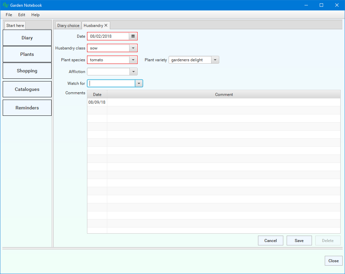Open the Edit menu
The width and height of the screenshot is (345, 274).
[x=22, y=15]
